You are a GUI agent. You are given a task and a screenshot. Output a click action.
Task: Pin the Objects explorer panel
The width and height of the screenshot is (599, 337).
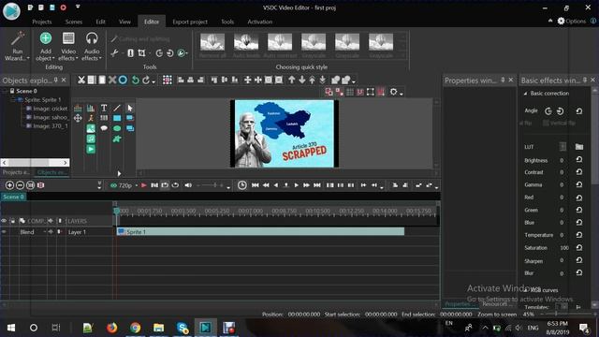click(56, 80)
